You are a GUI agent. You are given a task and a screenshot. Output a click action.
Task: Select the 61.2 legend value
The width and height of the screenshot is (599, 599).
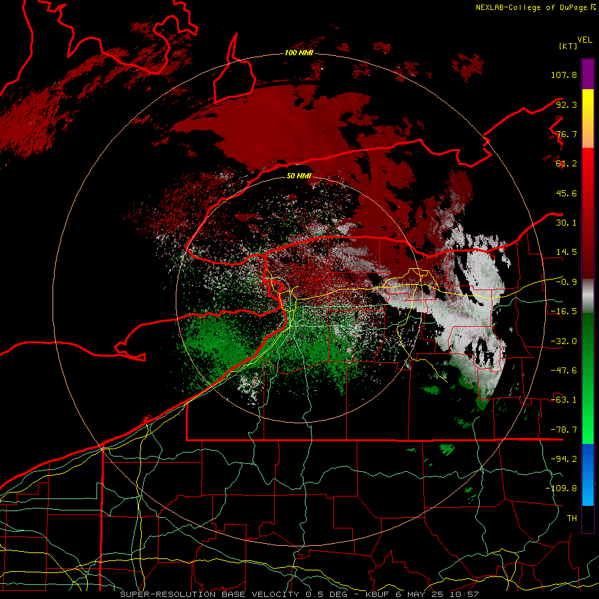click(566, 164)
